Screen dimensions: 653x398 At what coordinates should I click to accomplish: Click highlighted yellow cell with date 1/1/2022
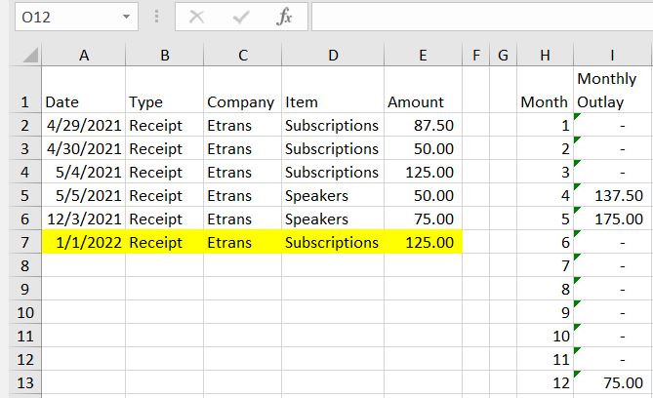83,242
